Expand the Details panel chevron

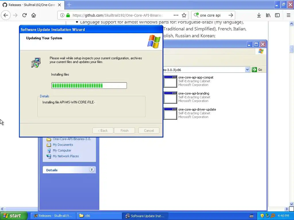pos(92,170)
